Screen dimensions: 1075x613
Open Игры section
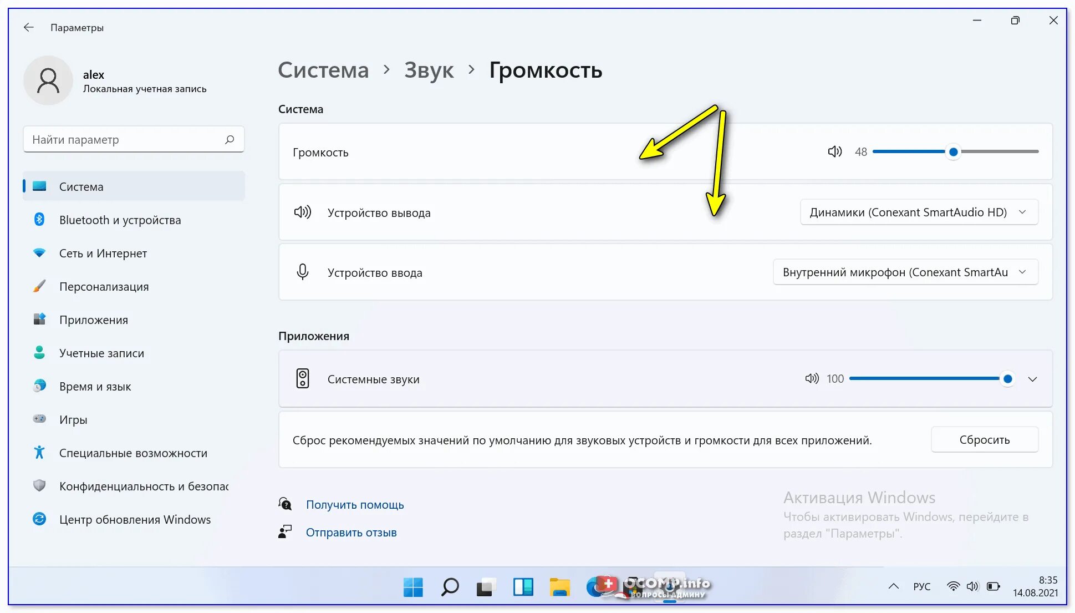pos(134,419)
